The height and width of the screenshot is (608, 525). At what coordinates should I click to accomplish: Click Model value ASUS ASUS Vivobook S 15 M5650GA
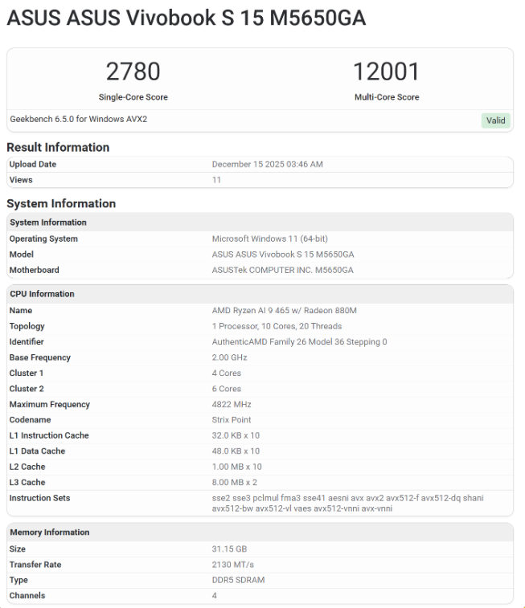[283, 255]
